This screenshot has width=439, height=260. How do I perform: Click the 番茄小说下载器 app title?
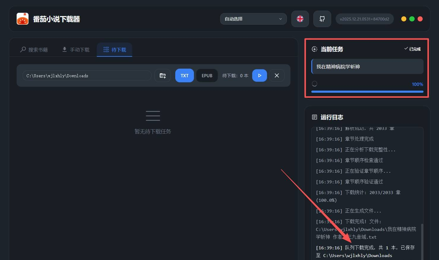click(x=56, y=19)
